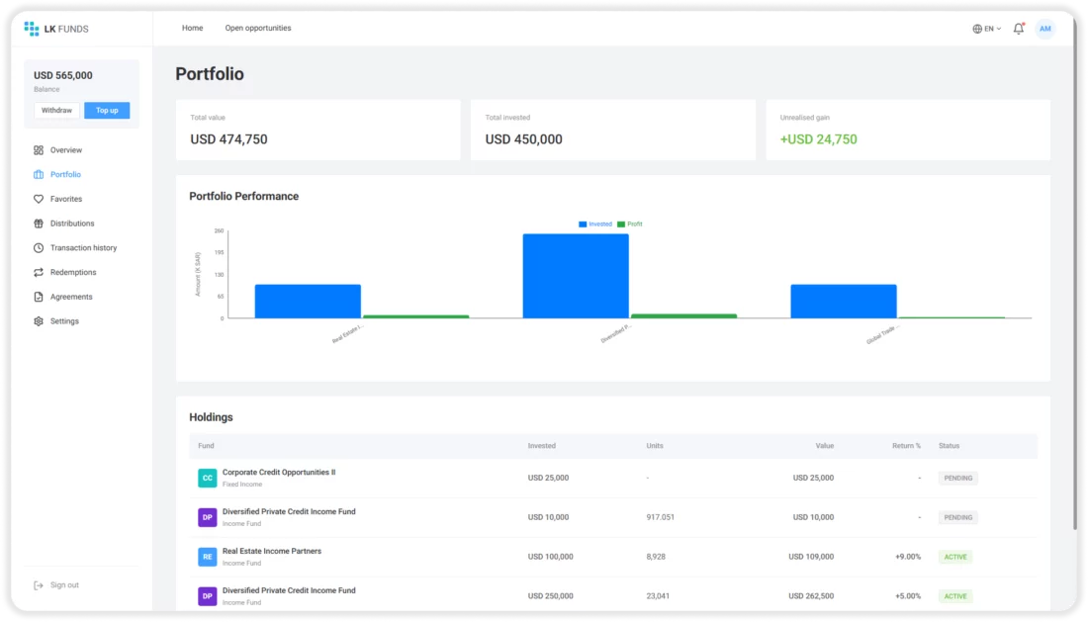Click the Sign out link
Screen dimensions: 1088x622
tap(64, 585)
